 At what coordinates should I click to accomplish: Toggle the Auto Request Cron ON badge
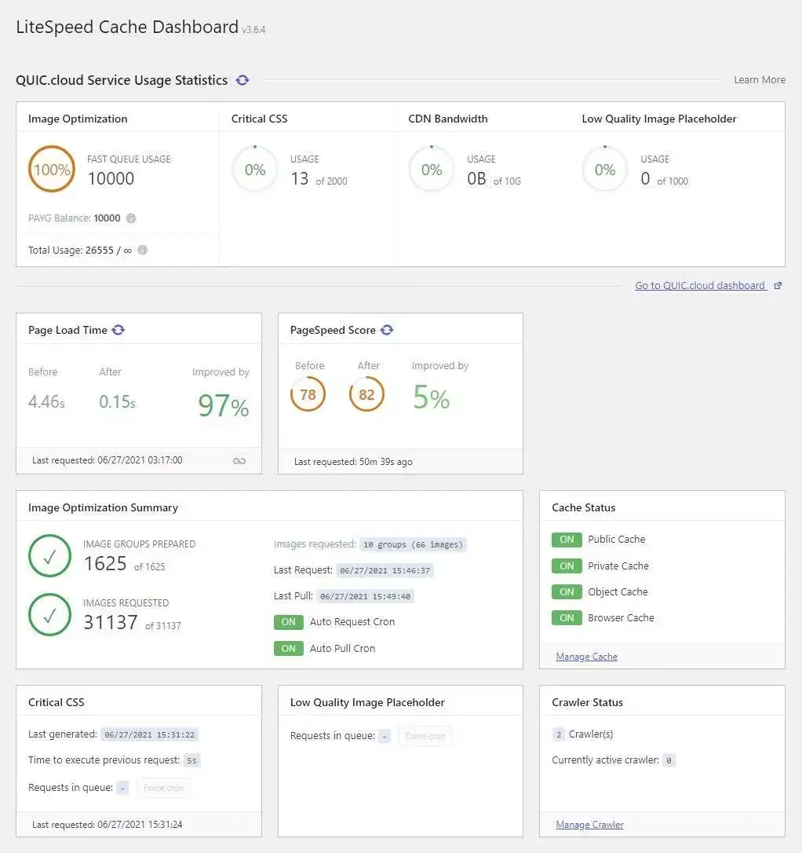coord(289,622)
